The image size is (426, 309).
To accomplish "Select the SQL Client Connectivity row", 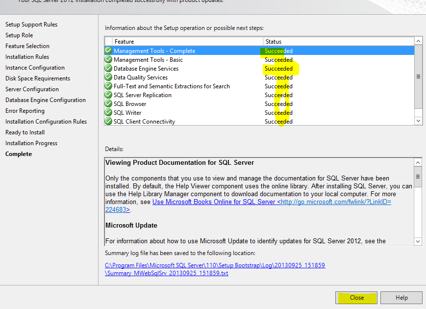I will 259,122.
